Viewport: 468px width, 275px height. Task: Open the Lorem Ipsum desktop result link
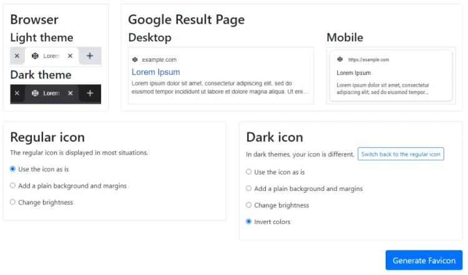tap(156, 72)
